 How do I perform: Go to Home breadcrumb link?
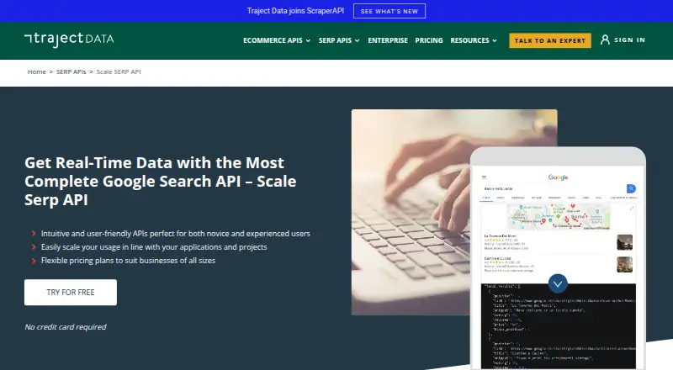coord(36,71)
